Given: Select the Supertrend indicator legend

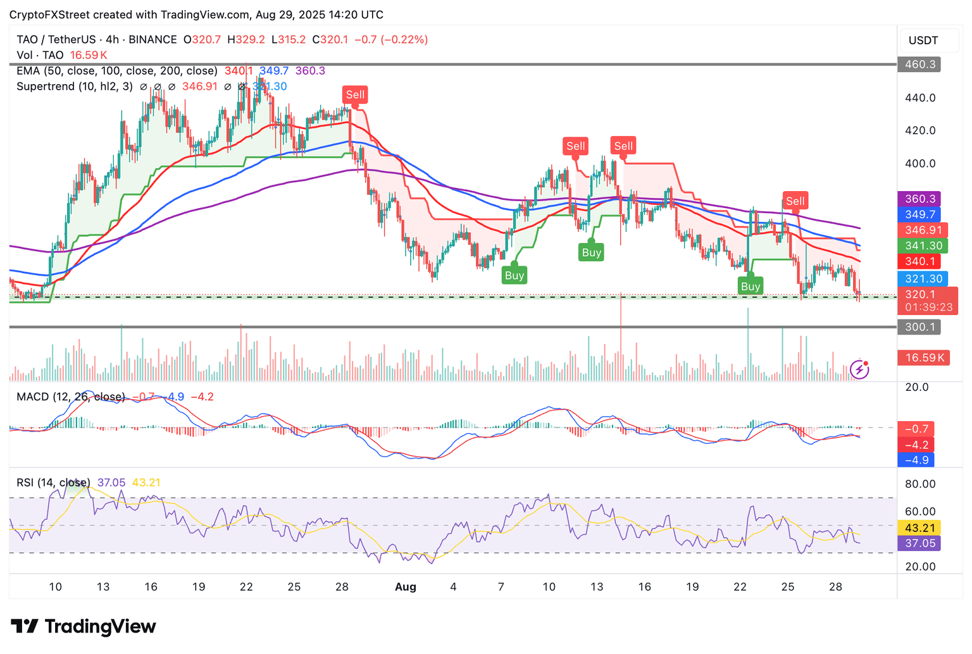Looking at the screenshot, I should point(75,86).
